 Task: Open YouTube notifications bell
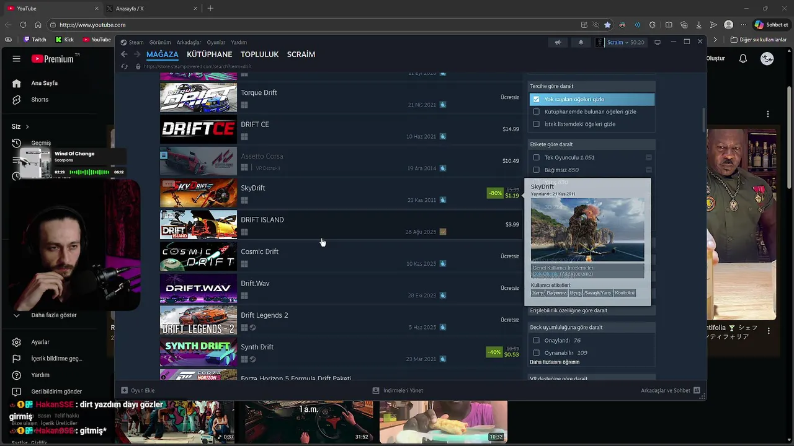click(x=743, y=59)
